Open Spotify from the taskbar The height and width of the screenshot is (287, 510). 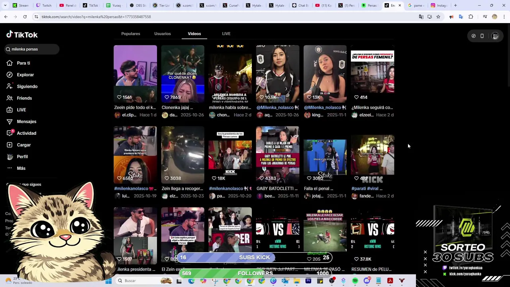[355, 281]
